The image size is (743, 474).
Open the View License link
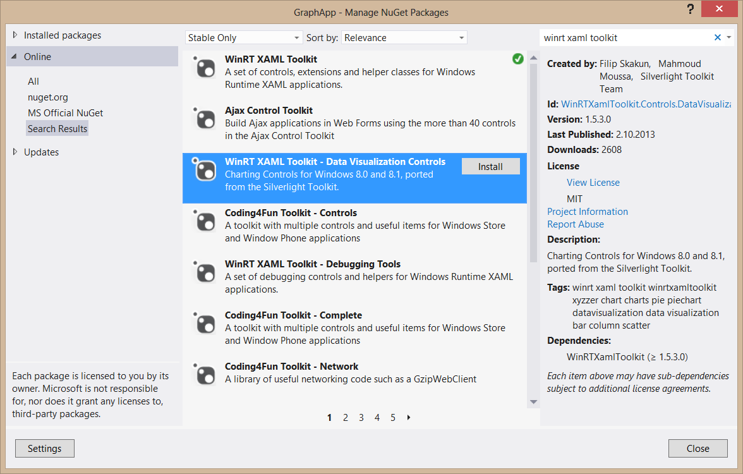point(593,183)
